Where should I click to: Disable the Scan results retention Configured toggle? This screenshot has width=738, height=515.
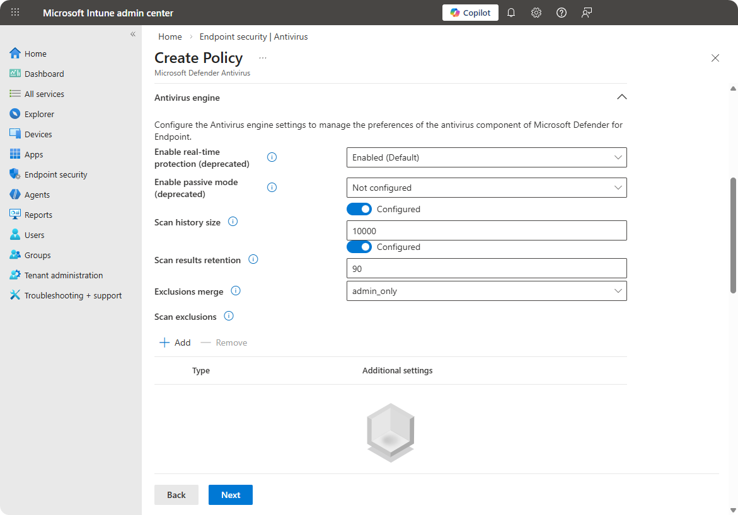click(359, 247)
